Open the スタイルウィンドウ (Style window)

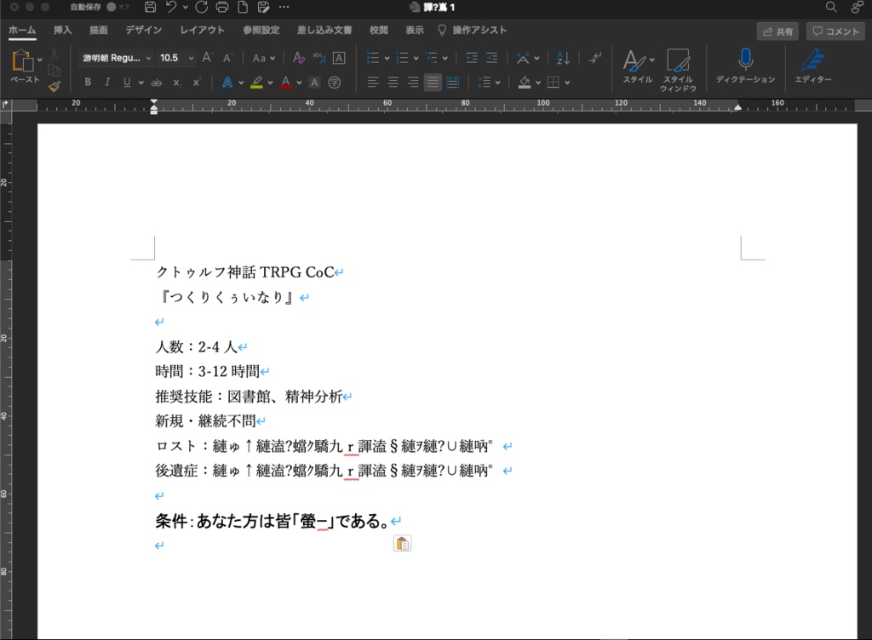tap(679, 68)
